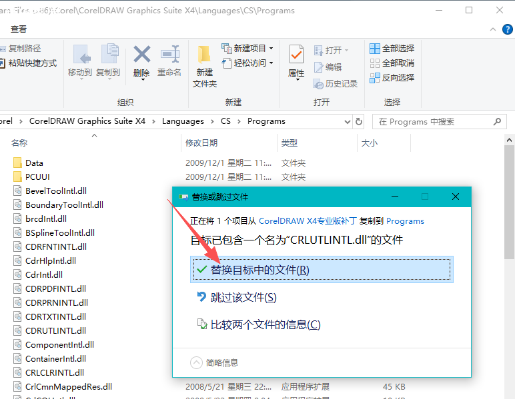Select the BoundaryToolIntl.dll file
This screenshot has width=515, height=399.
tap(59, 205)
